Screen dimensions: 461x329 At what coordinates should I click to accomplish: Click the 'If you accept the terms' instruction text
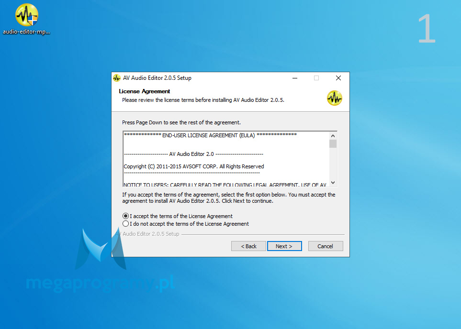[229, 197]
